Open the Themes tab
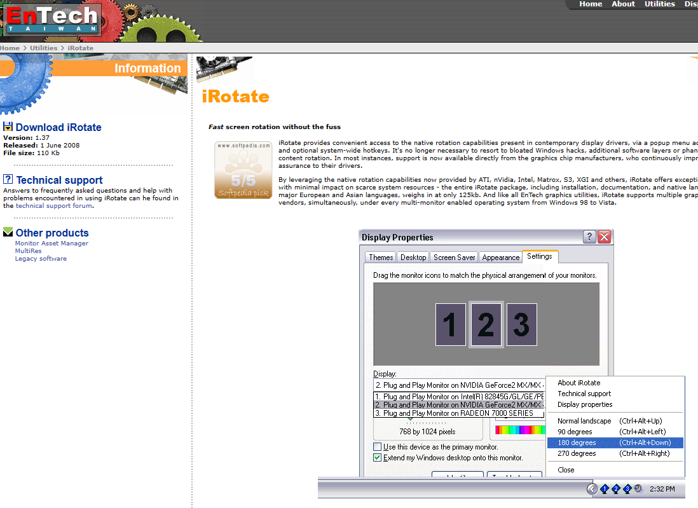The image size is (698, 508). tap(381, 257)
